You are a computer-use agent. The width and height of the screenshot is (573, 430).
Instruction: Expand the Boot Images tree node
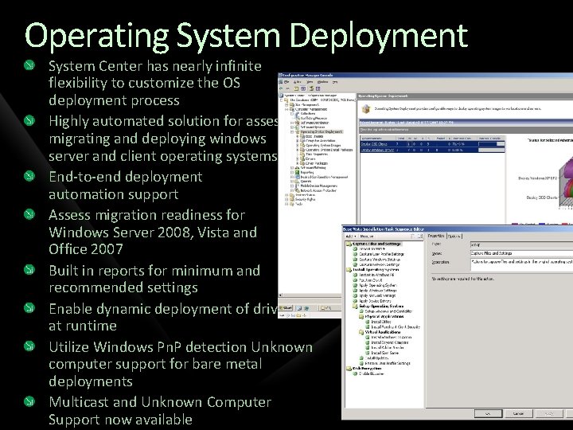(x=298, y=136)
